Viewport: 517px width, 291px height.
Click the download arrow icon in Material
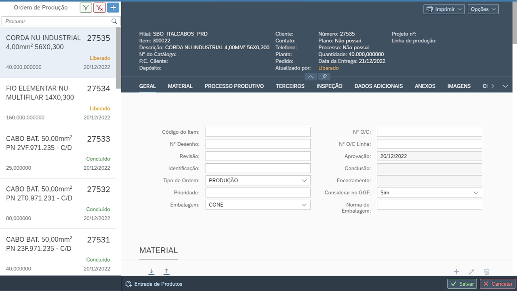151,272
